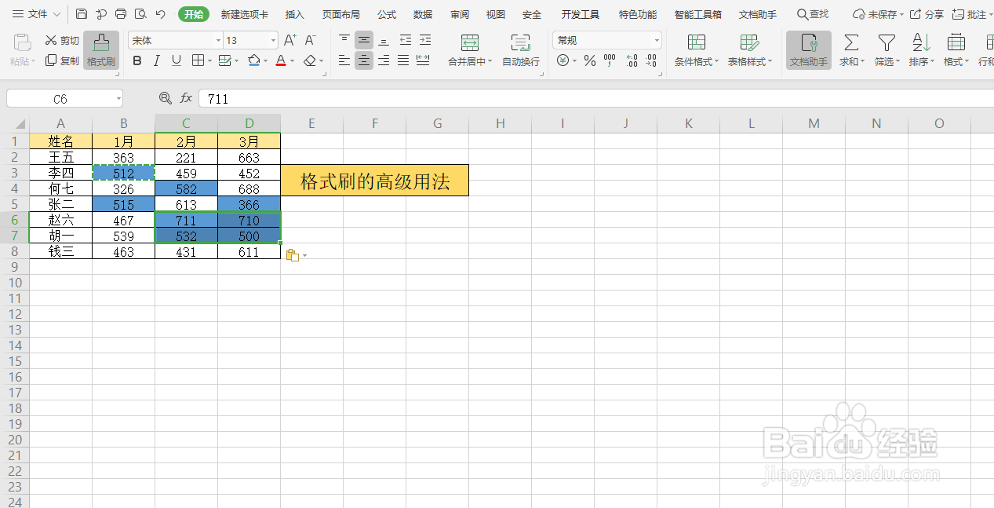Increase font size with A+ icon
The image size is (994, 508).
289,40
